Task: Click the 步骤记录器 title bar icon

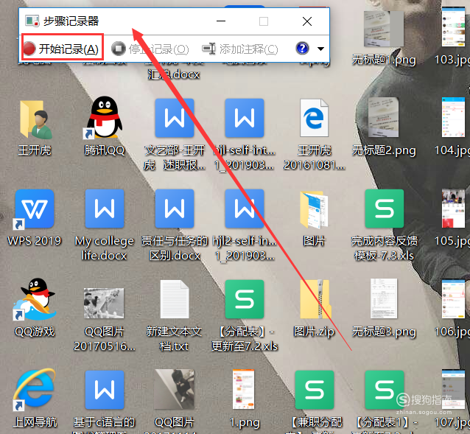Action: [32, 21]
